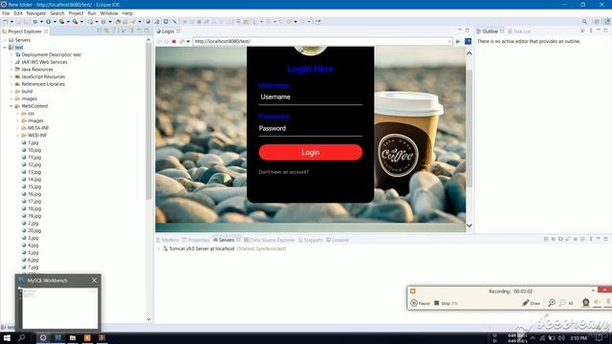Click Open Perspective icon at top right

click(x=597, y=22)
